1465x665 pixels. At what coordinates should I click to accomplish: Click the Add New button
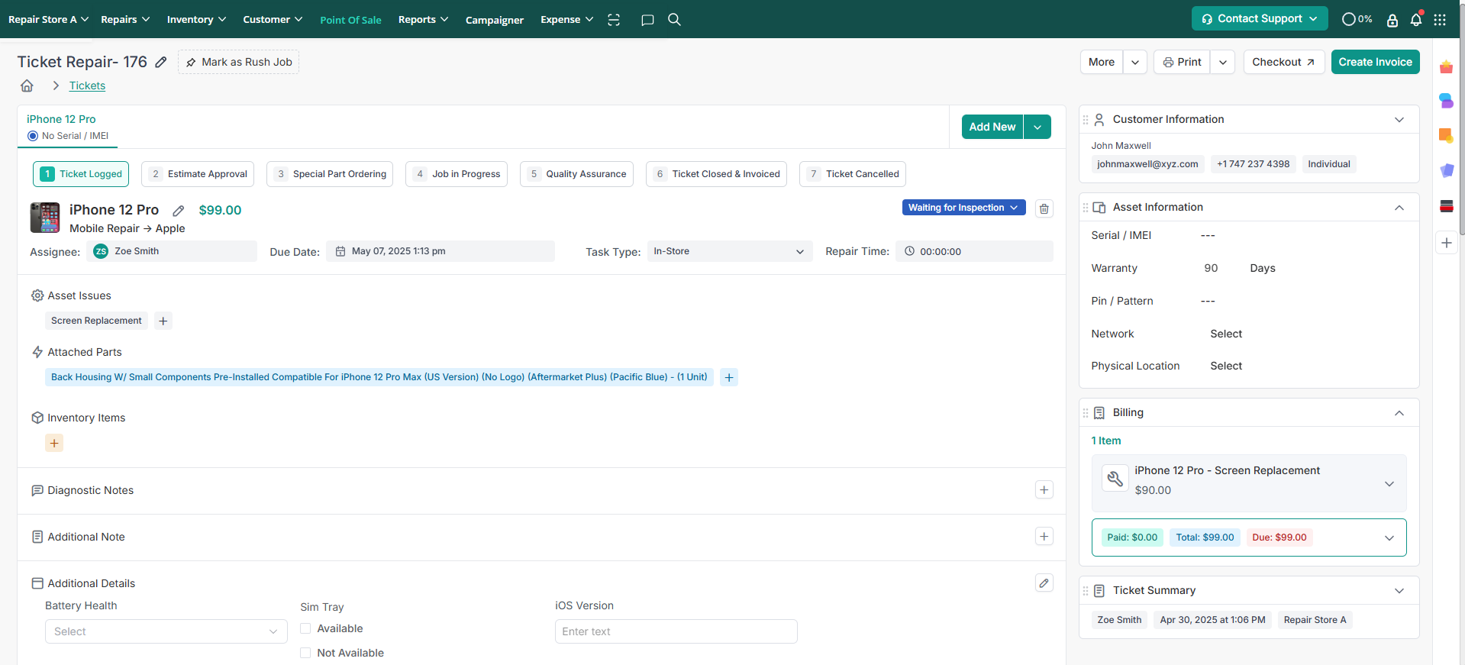(992, 127)
